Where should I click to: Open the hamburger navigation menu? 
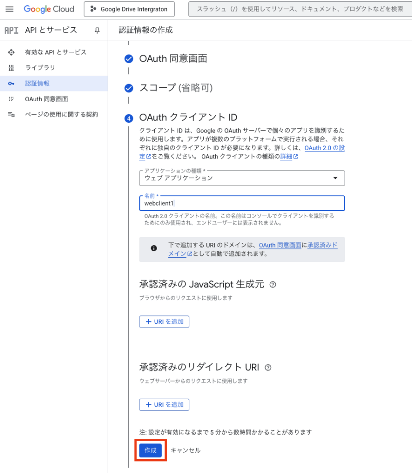9,9
